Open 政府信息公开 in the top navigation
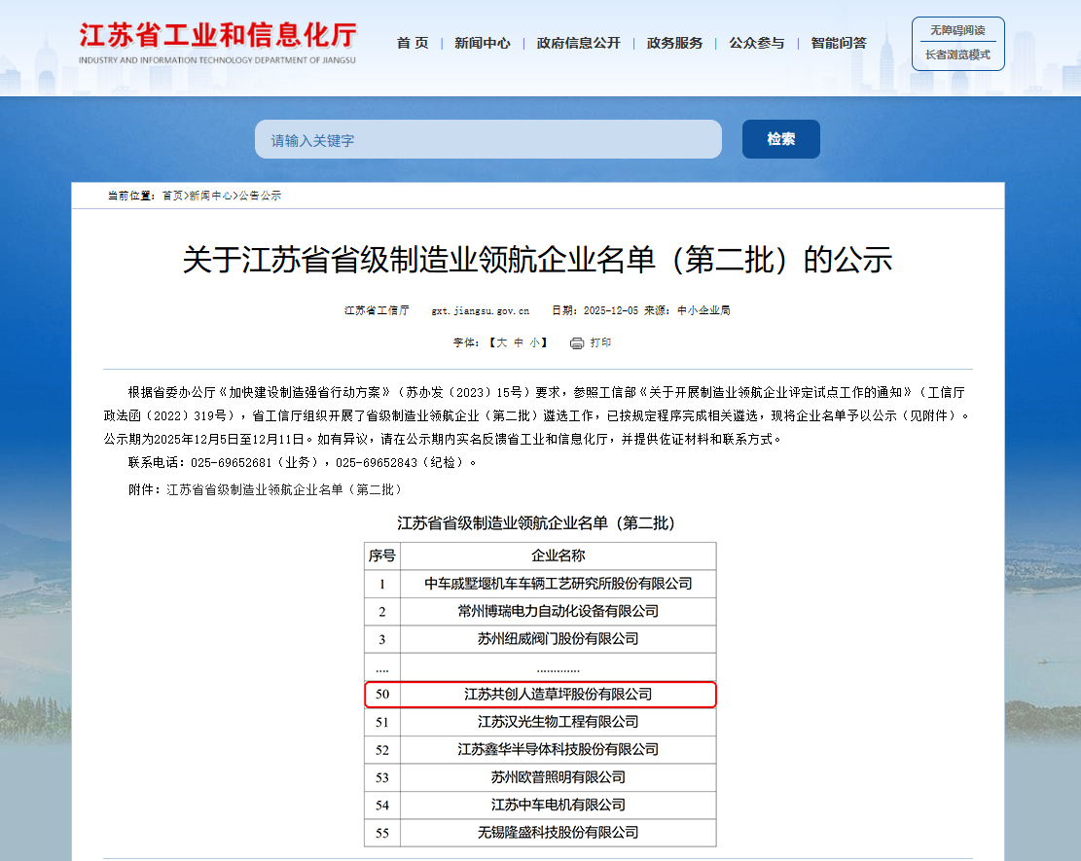1081x861 pixels. click(578, 43)
